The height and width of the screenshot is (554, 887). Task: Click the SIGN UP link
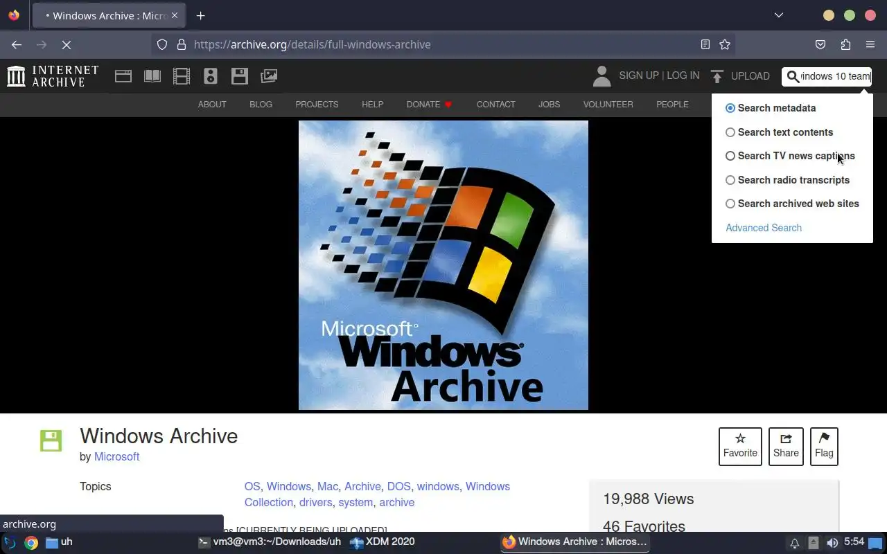coord(639,75)
